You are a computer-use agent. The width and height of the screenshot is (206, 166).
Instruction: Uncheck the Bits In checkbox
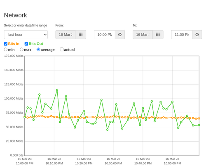pyautogui.click(x=6, y=44)
